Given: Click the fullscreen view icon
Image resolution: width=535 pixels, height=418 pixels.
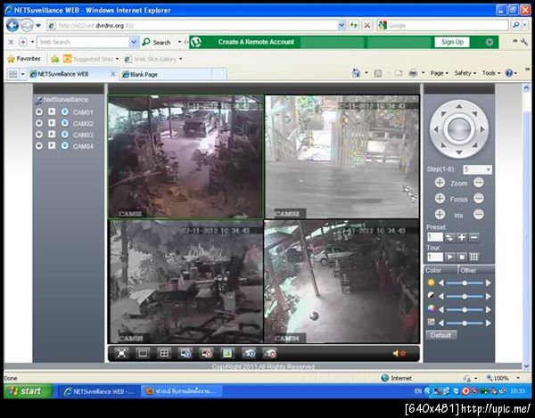Looking at the screenshot, I should coord(121,353).
